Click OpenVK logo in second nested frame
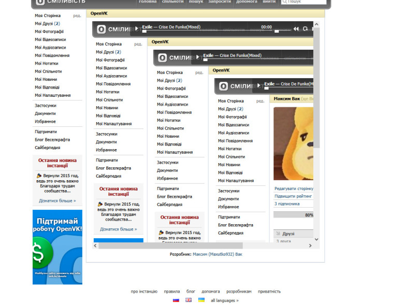The image size is (418, 305). coord(162,57)
